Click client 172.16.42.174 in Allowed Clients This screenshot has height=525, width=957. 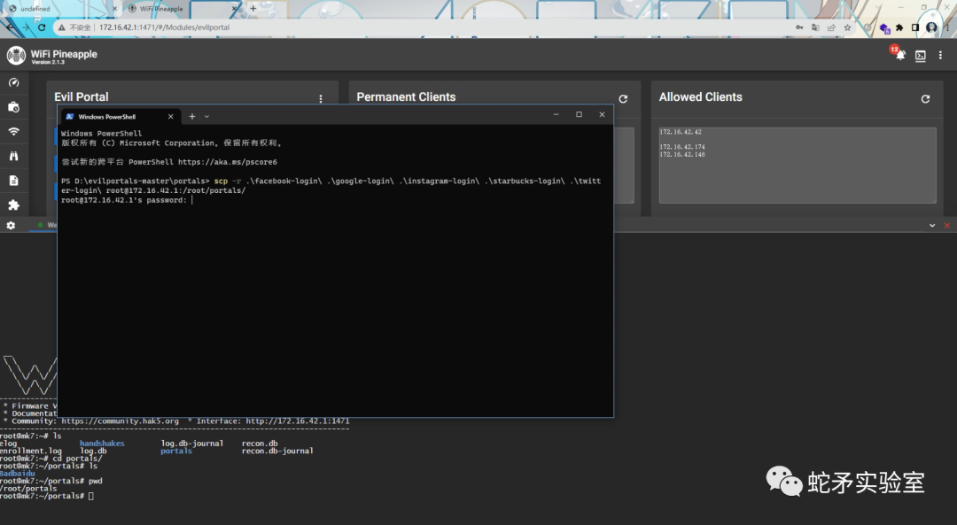click(682, 147)
